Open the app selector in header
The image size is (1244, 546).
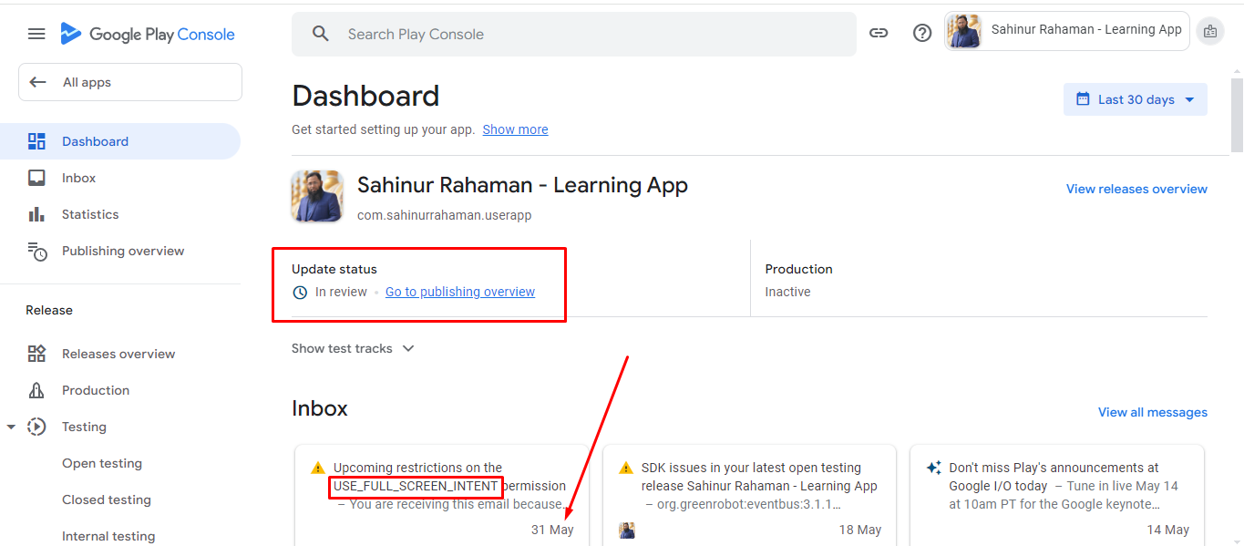pos(1067,31)
